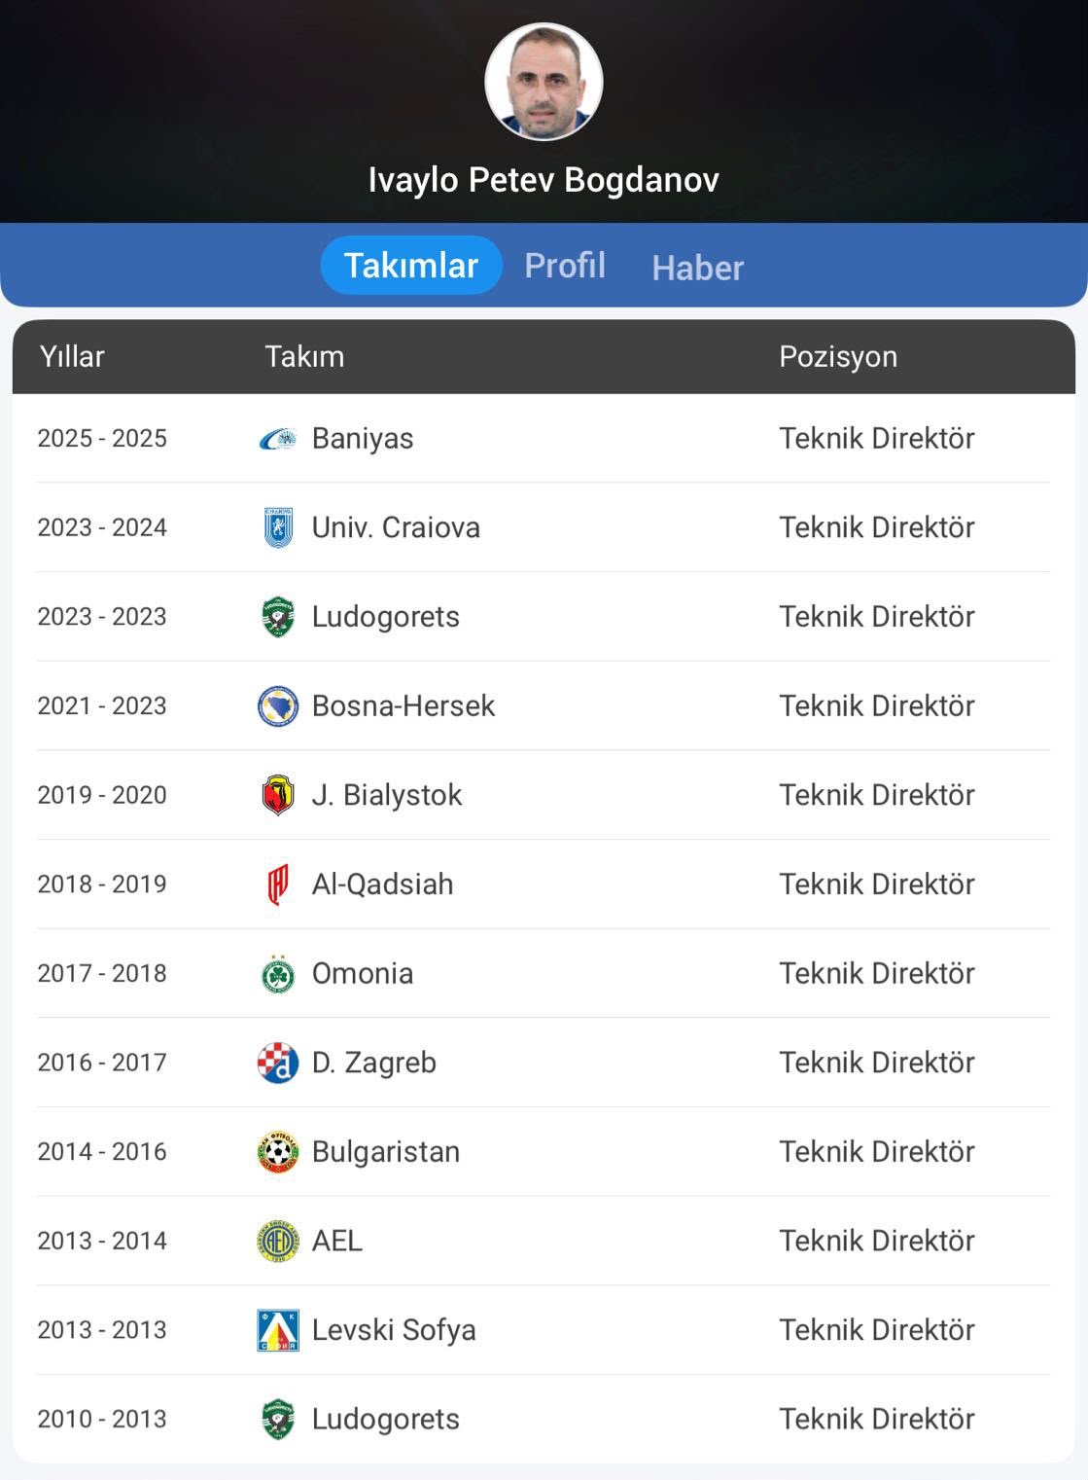The image size is (1088, 1480).
Task: Click the Baniyas club logo
Action: point(278,439)
